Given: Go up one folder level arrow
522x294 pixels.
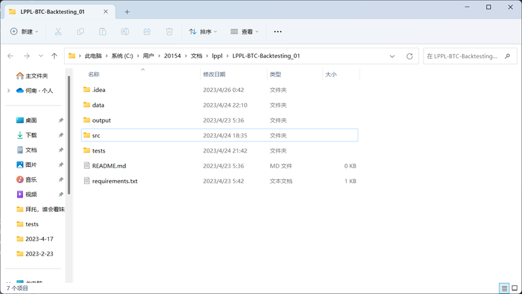Looking at the screenshot, I should [x=54, y=56].
